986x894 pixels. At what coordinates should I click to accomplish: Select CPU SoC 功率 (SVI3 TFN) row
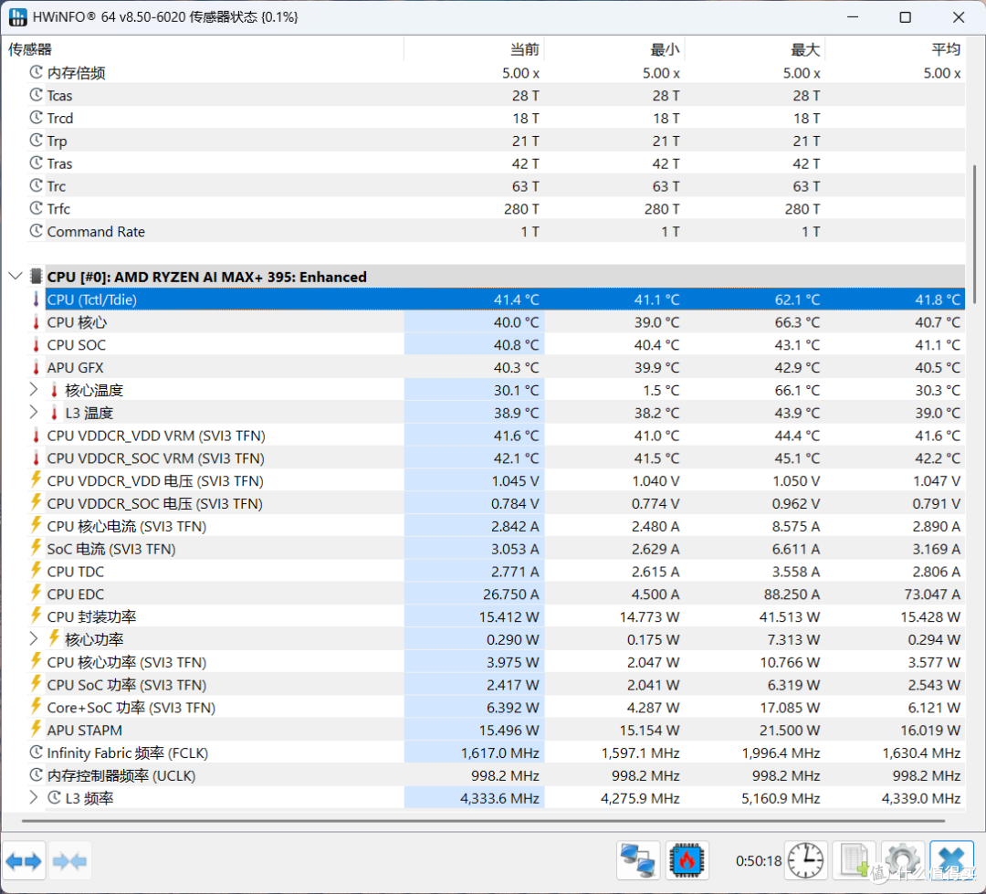(496, 685)
